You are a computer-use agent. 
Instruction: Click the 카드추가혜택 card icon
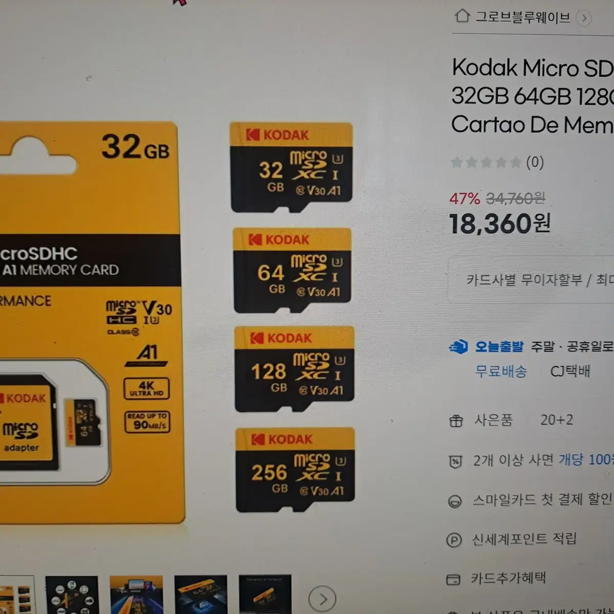click(x=453, y=580)
